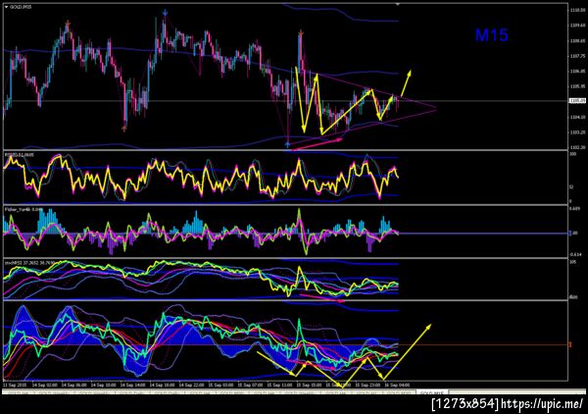Screen dimensions: 588x414
Task: Select the current price label on the axis
Action: pyautogui.click(x=575, y=101)
